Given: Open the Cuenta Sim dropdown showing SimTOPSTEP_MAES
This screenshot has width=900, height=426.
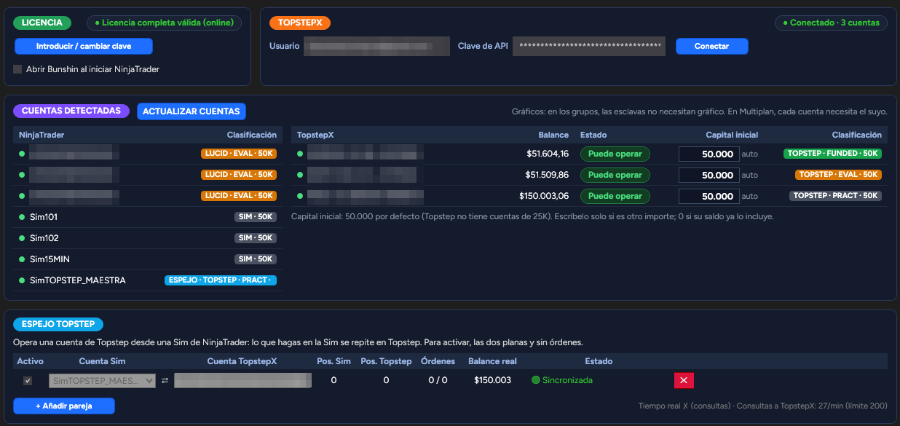Looking at the screenshot, I should tap(102, 380).
